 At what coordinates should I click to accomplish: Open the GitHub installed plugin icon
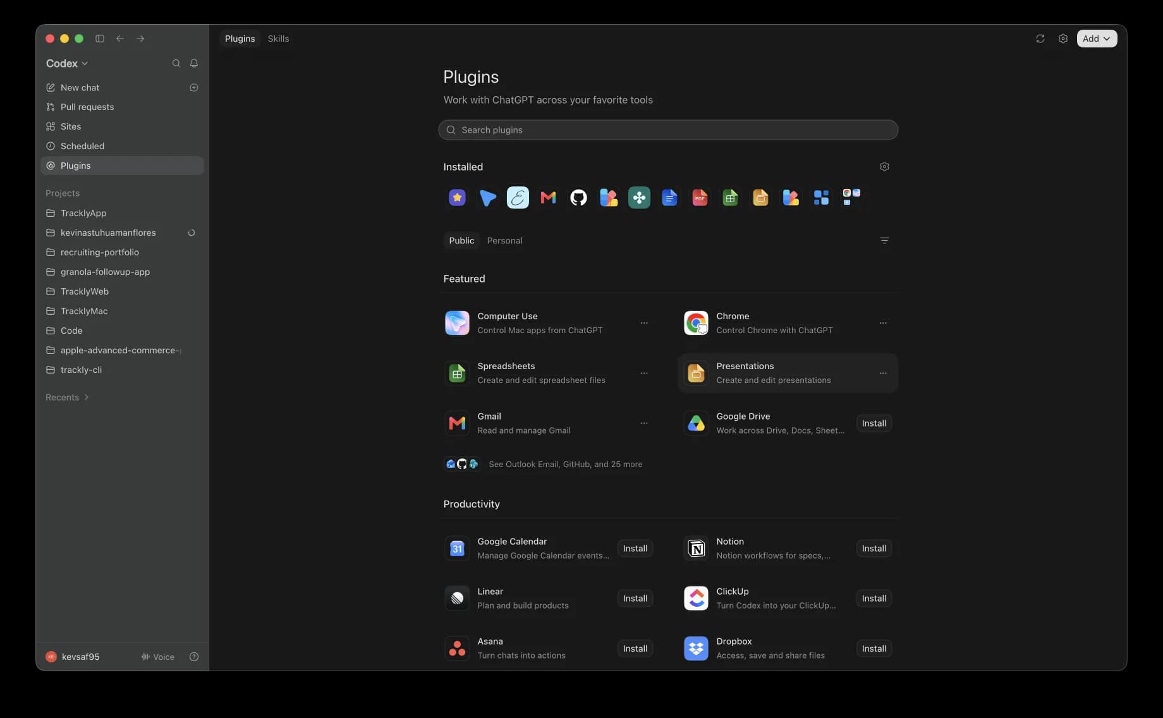tap(578, 198)
